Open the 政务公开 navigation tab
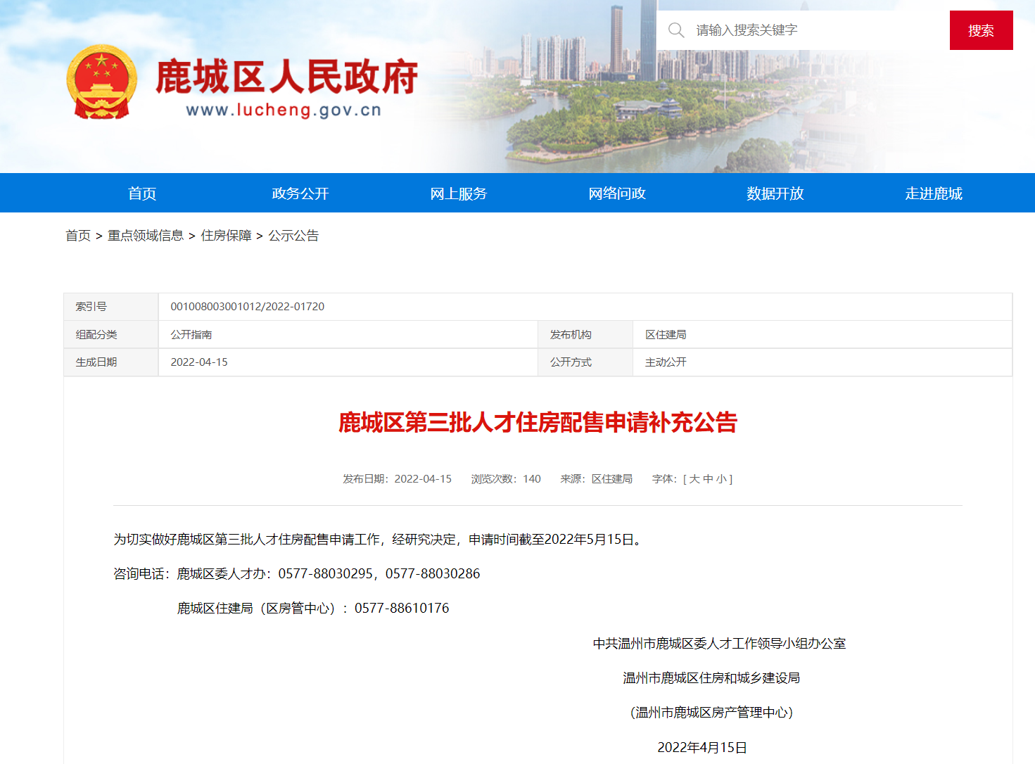This screenshot has height=764, width=1035. click(x=300, y=193)
